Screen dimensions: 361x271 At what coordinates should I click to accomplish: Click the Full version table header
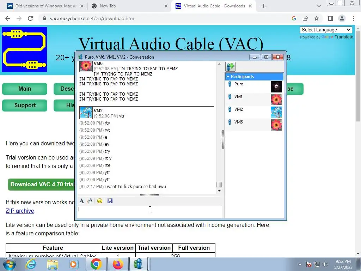(194, 248)
